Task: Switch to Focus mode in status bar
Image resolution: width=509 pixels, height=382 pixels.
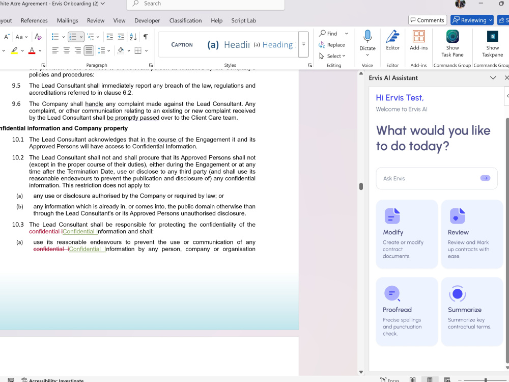Action: [x=390, y=380]
